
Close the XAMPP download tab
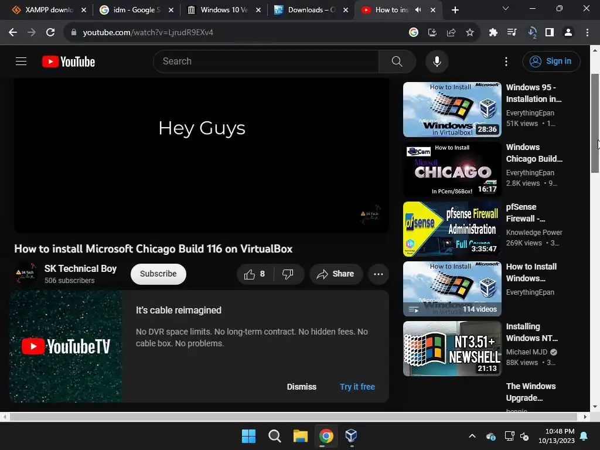click(84, 11)
